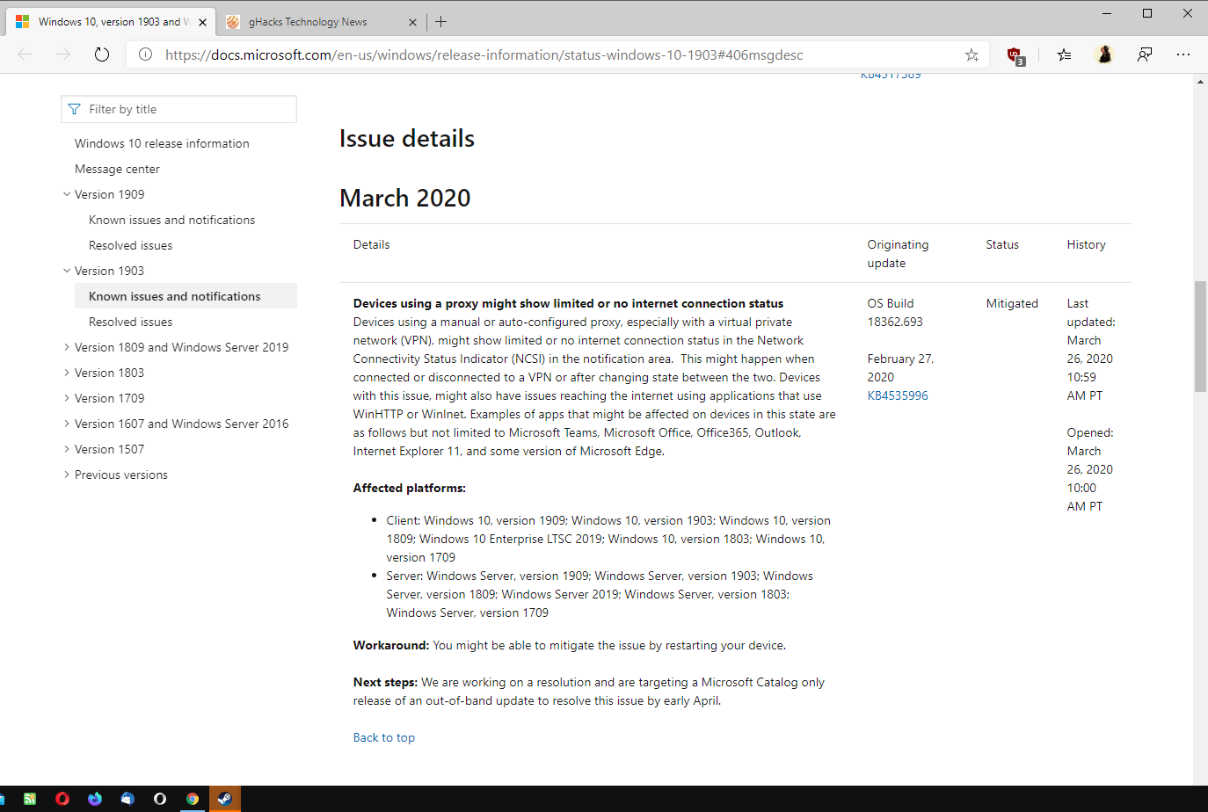Click the site information icon in address bar
Screen dimensions: 1208x812
(146, 54)
